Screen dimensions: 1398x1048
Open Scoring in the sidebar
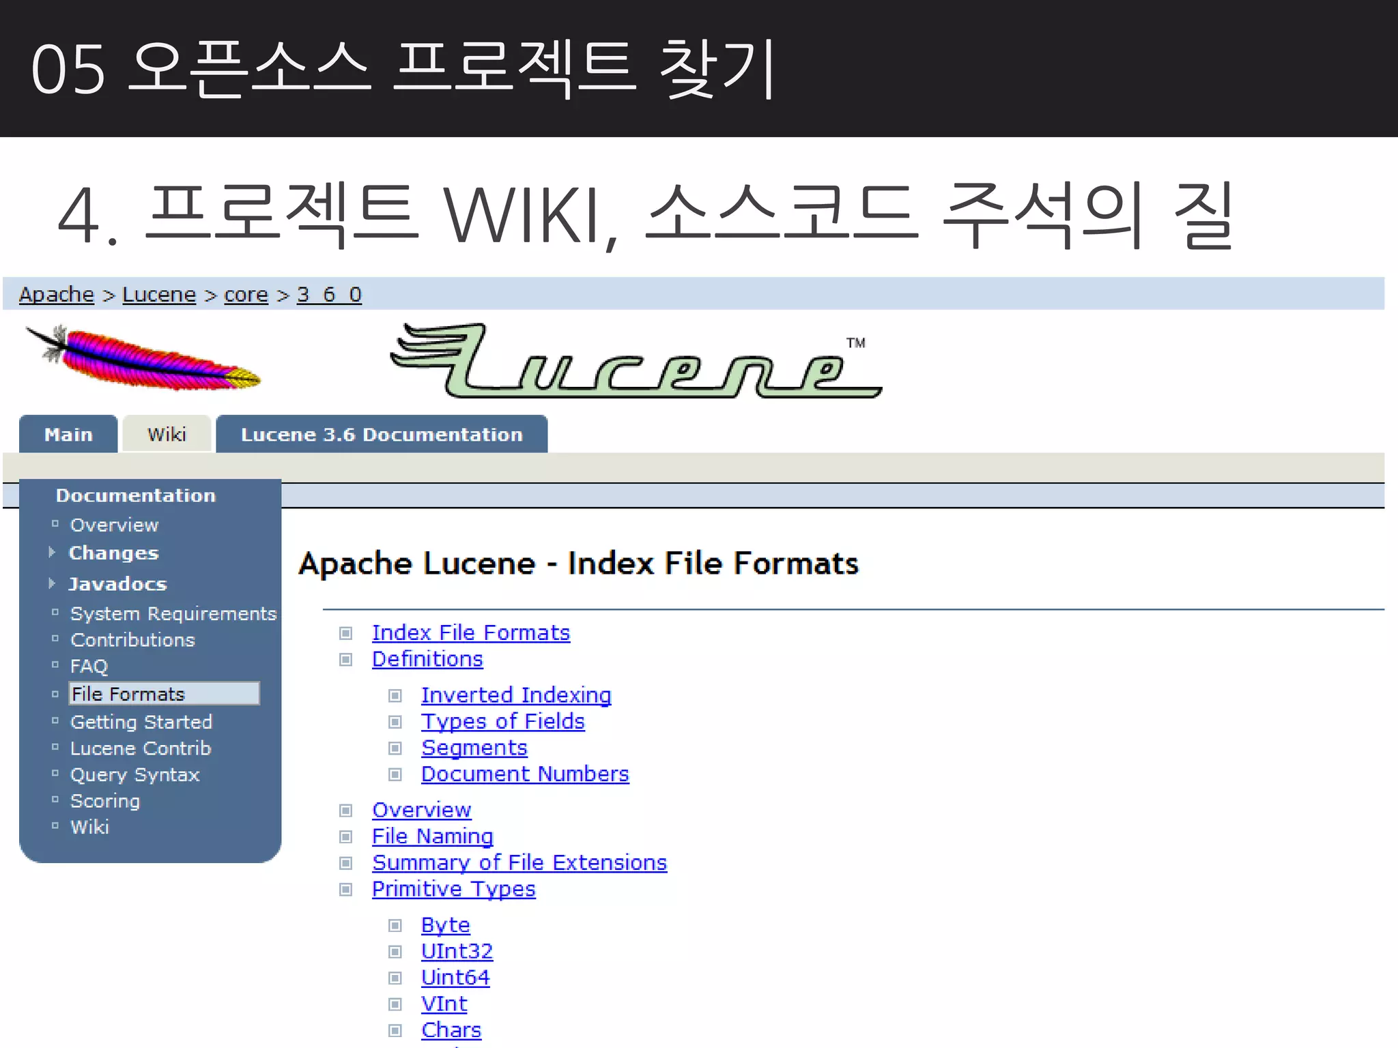pos(105,801)
